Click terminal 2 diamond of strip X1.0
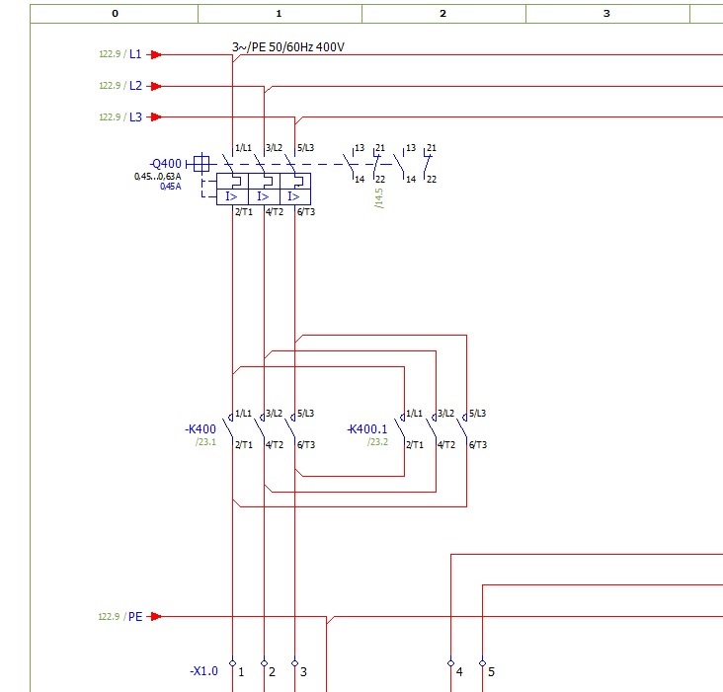Viewport: 723px width, 692px height. pyautogui.click(x=264, y=663)
